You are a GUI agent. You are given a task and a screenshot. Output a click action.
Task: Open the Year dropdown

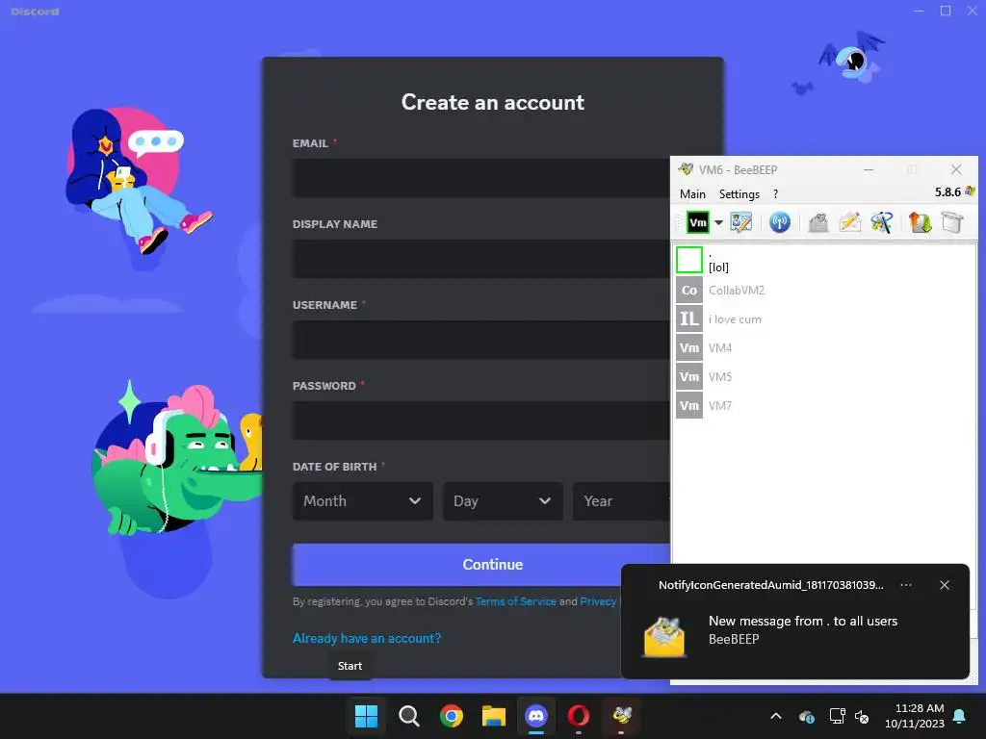(x=621, y=500)
